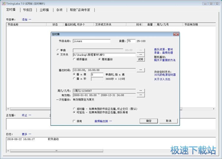Screen dimensions: 222x159
Task: Select 准时播 radio option
Action: 74,109
